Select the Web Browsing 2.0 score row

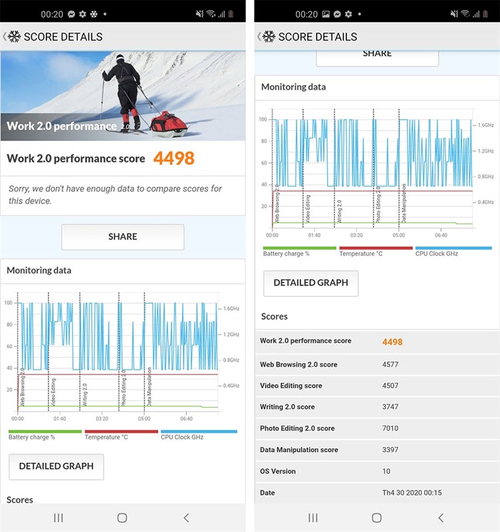377,364
